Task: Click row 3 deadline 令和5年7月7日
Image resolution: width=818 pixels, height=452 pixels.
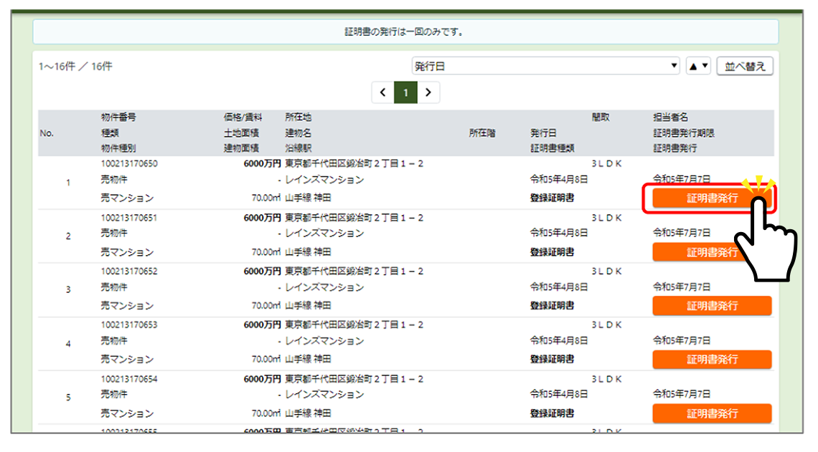Action: pos(682,287)
